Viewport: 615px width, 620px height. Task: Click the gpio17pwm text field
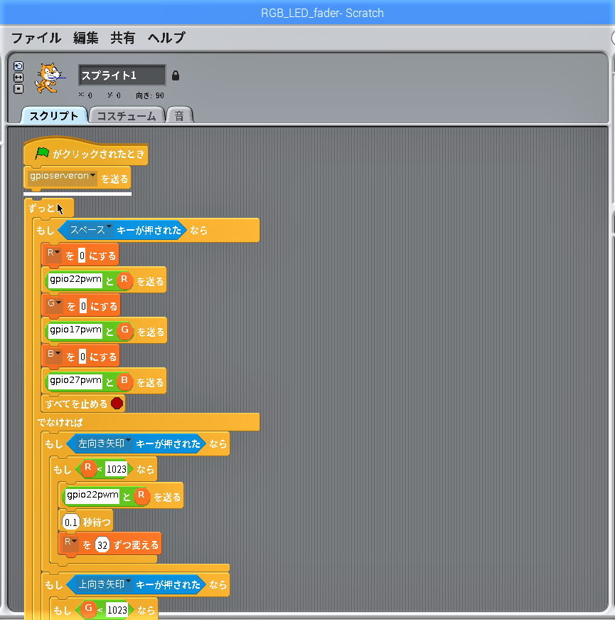click(x=75, y=330)
